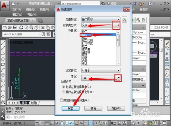Select the Erase tool in modify toolbar
Viewport: 171px width, 126px height.
tap(167, 43)
